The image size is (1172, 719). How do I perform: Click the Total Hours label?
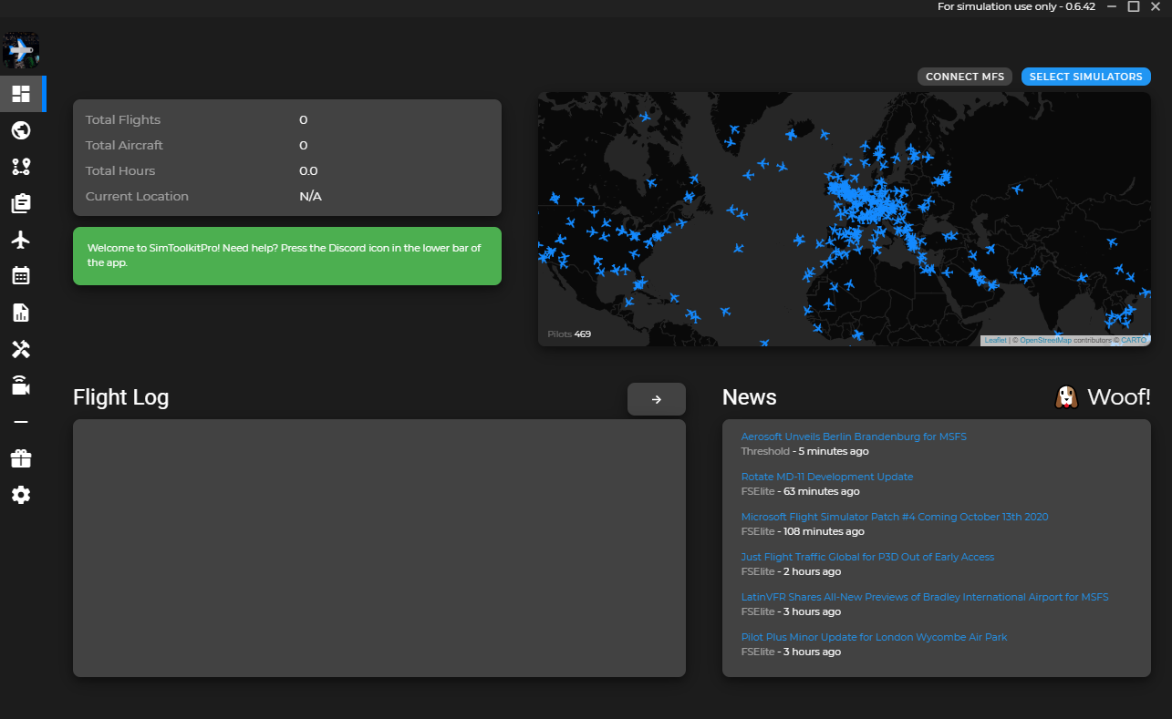click(120, 170)
